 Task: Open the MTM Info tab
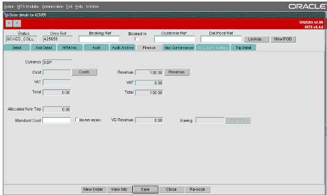(x=70, y=48)
